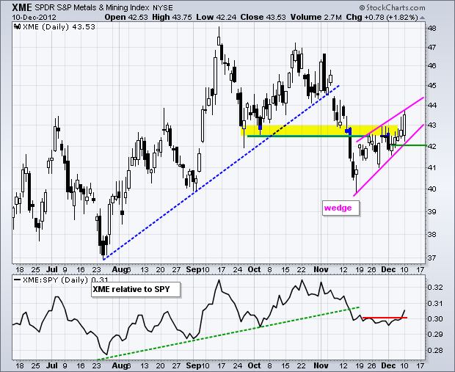
Task: Click the Volume 2.7M value
Action: tap(316, 17)
